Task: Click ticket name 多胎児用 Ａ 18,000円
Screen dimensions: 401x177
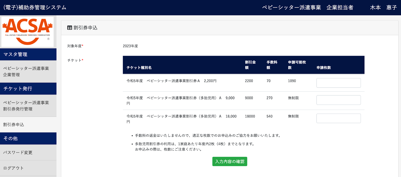Action: click(181, 119)
